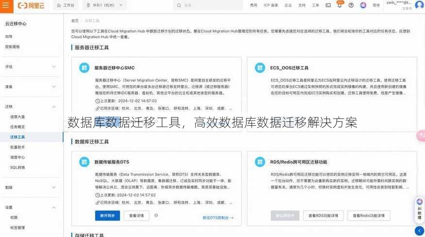Viewport: 425px width, 237px height.
Task: Click the ECS_OOS迁移工具 title
Action: (x=289, y=68)
